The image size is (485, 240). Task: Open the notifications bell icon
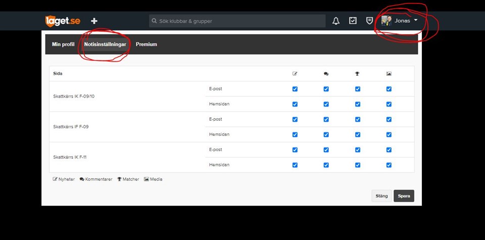point(336,21)
